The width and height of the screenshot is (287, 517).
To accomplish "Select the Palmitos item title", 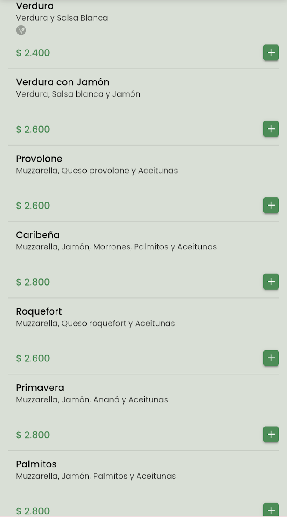I will [x=36, y=464].
